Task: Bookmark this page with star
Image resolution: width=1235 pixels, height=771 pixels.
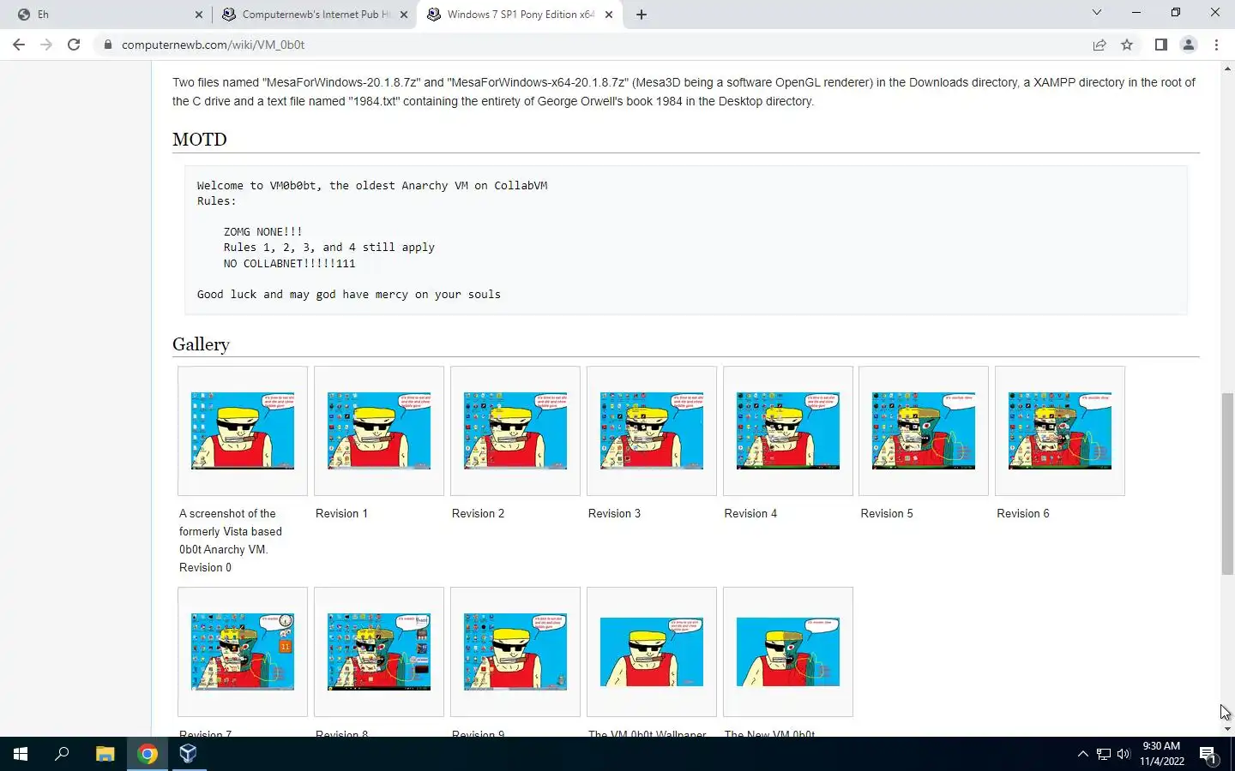Action: tap(1127, 45)
